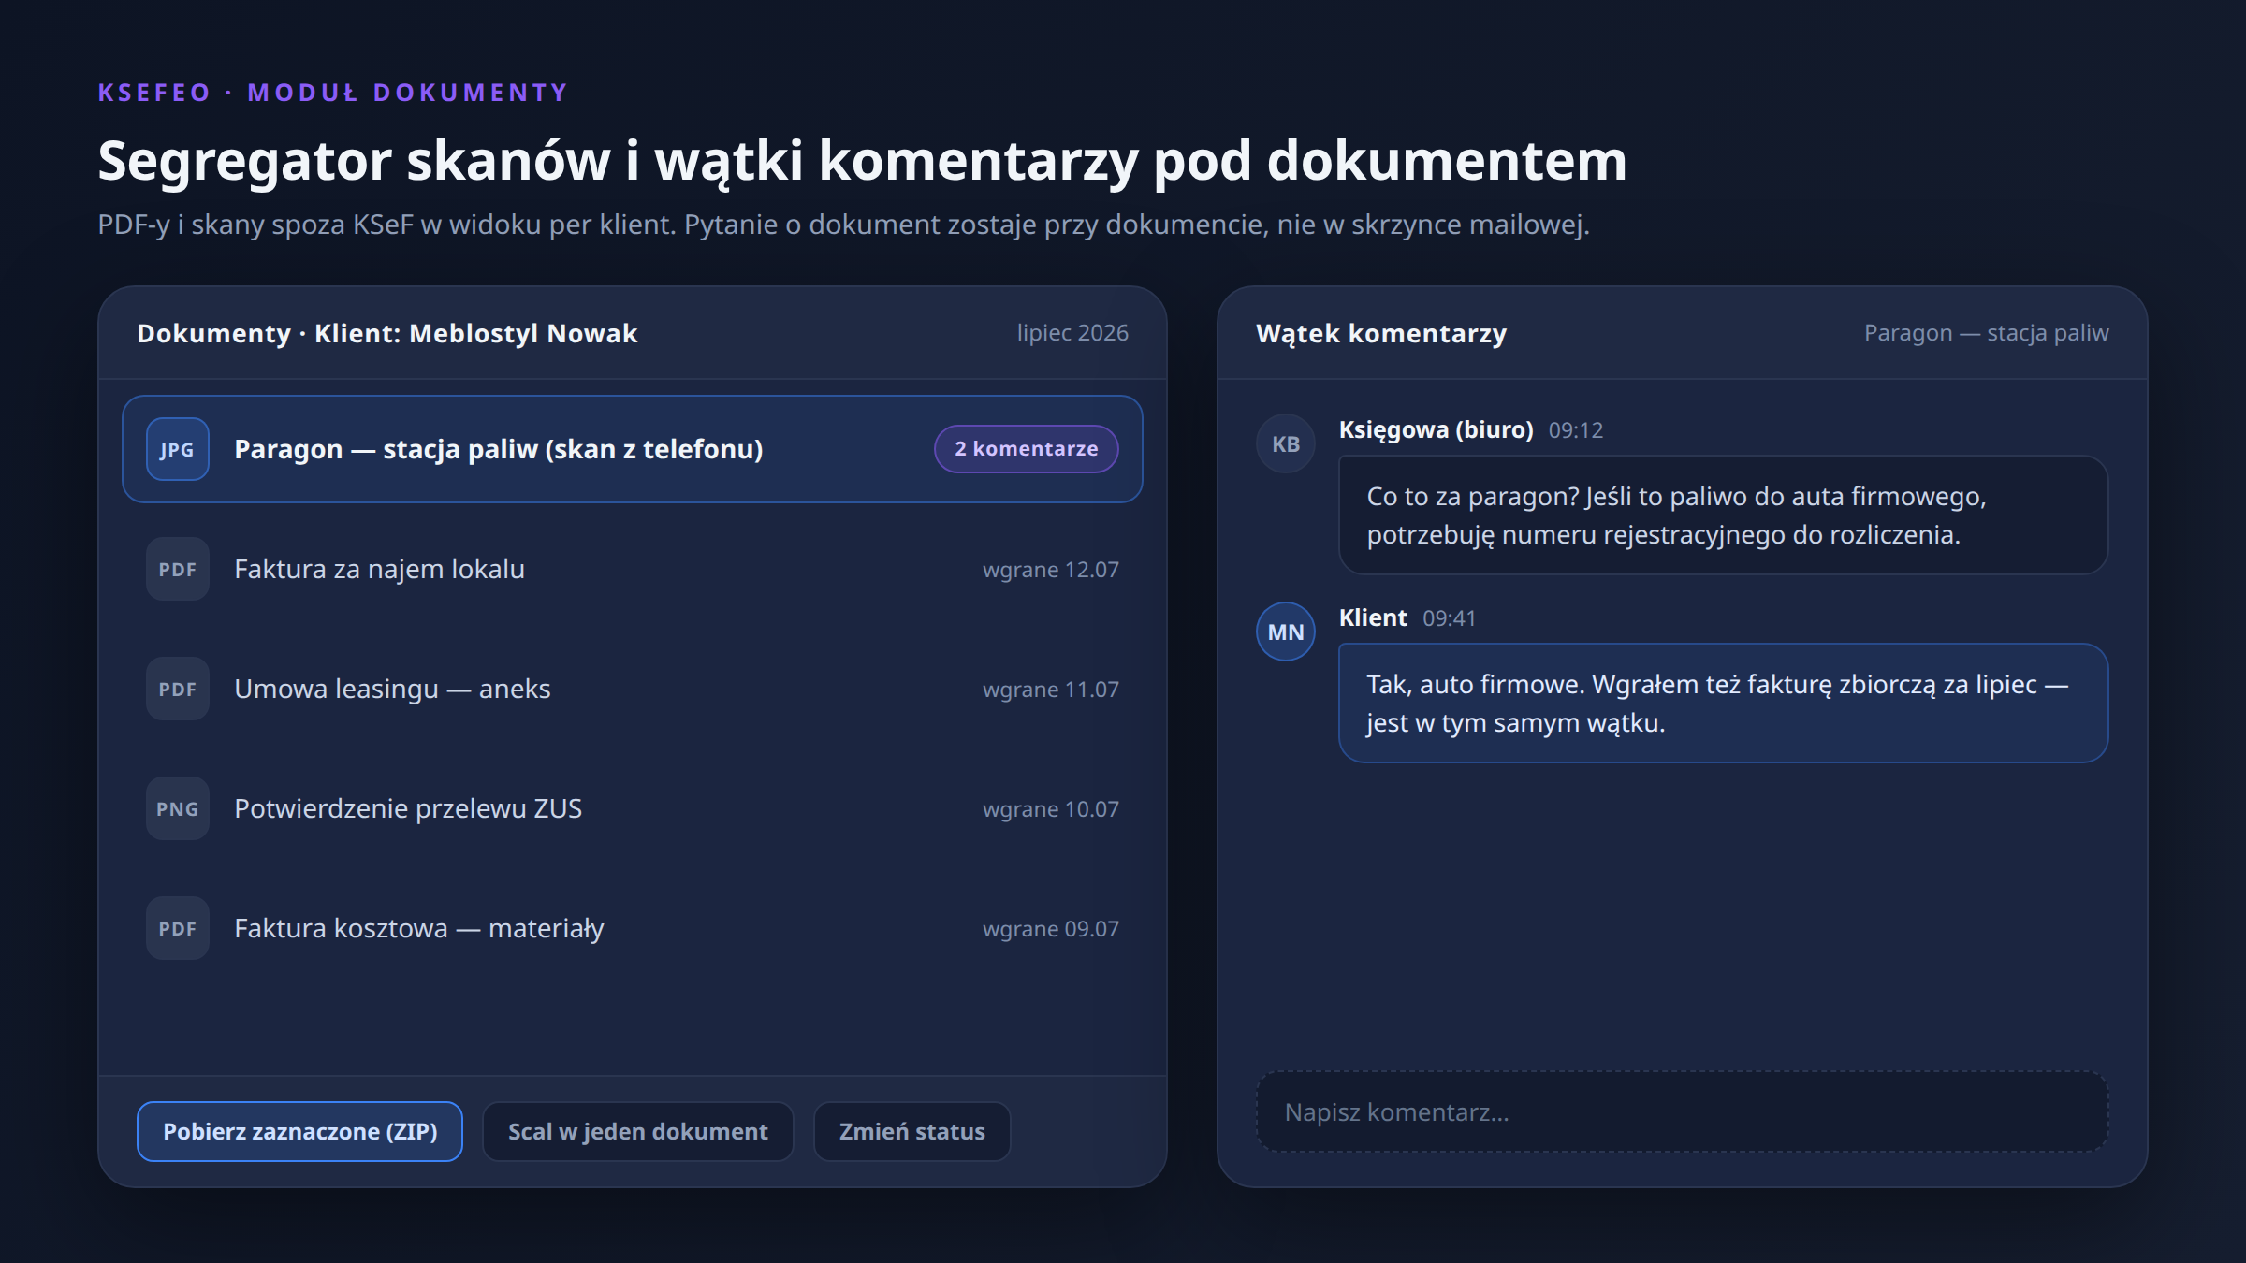Click 'wgrane 12.07' upload date
The height and width of the screenshot is (1263, 2246).
1050,570
